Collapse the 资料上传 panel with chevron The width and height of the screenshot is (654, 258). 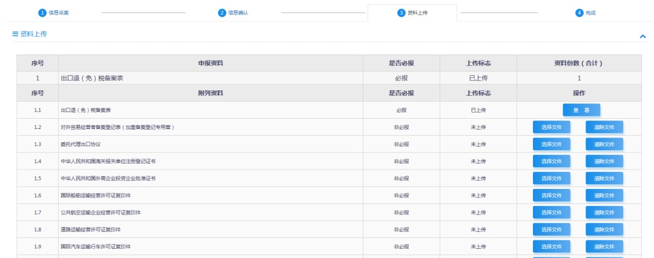[x=642, y=36]
